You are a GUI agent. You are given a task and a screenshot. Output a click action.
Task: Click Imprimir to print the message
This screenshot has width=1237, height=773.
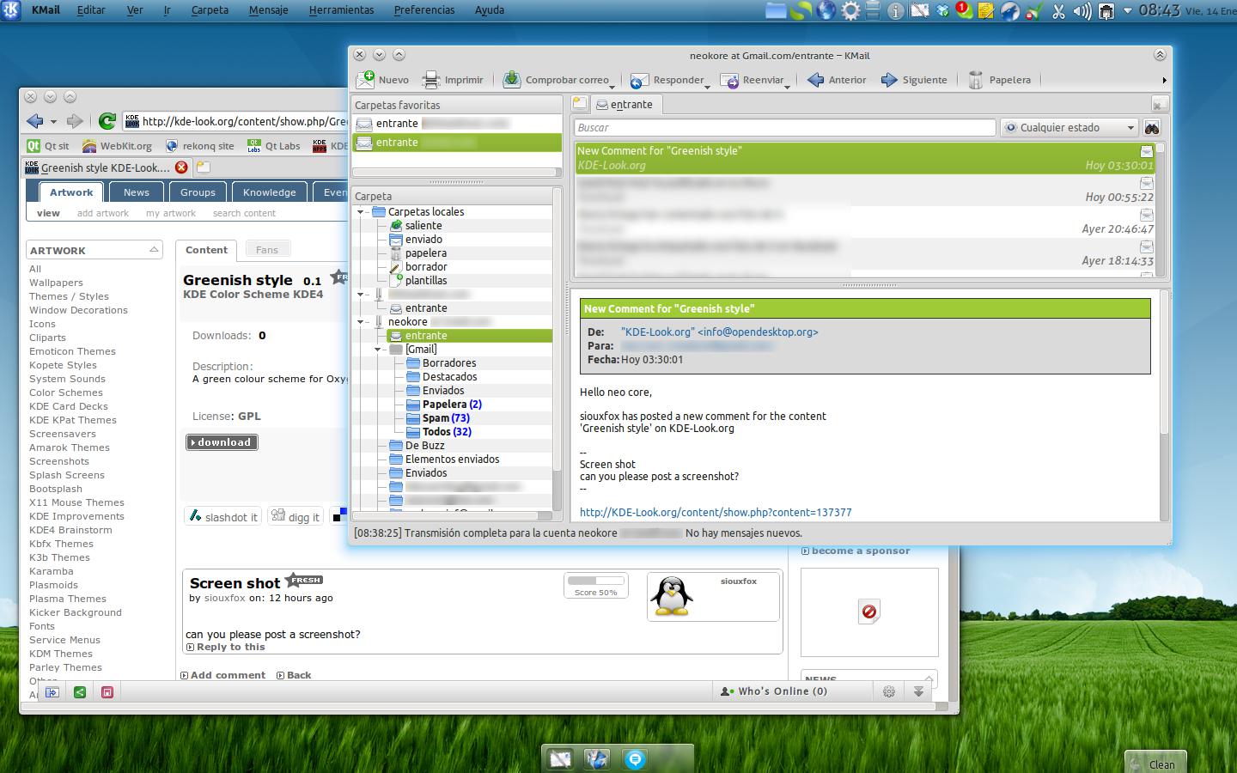[x=453, y=80]
